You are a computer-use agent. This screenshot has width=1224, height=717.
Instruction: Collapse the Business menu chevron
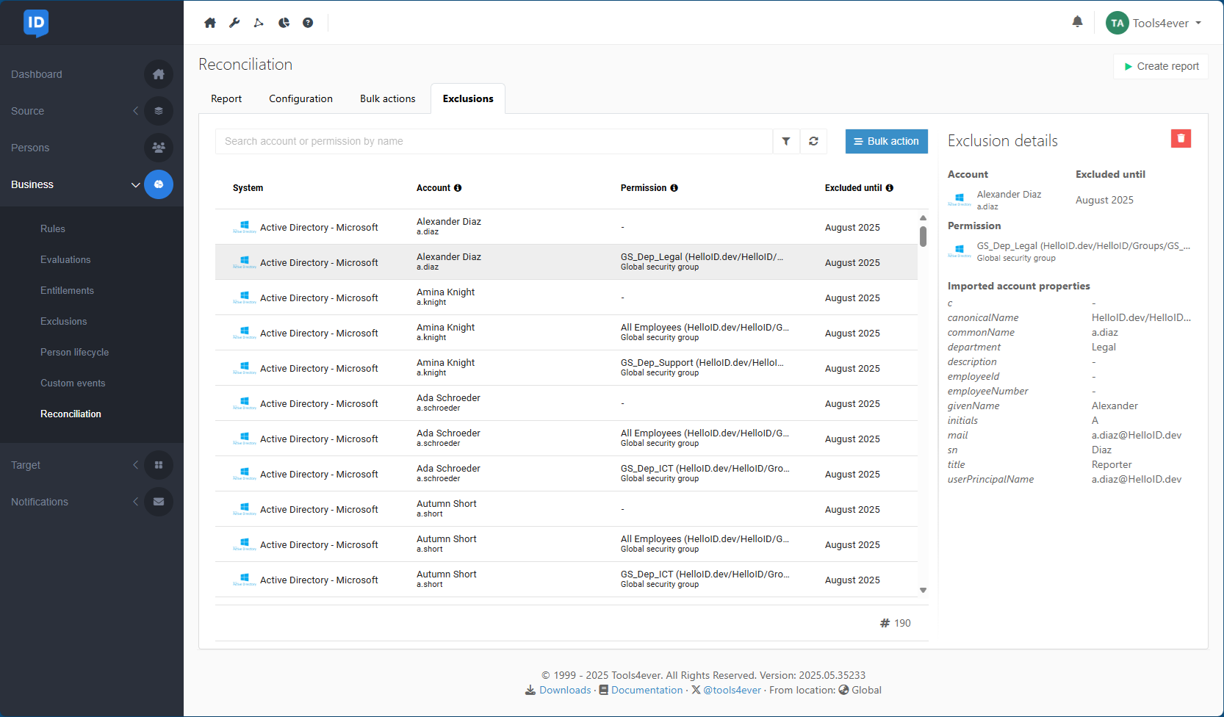click(135, 184)
